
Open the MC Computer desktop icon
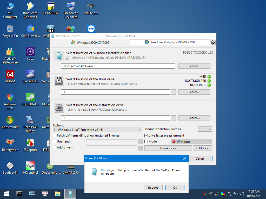(10, 10)
